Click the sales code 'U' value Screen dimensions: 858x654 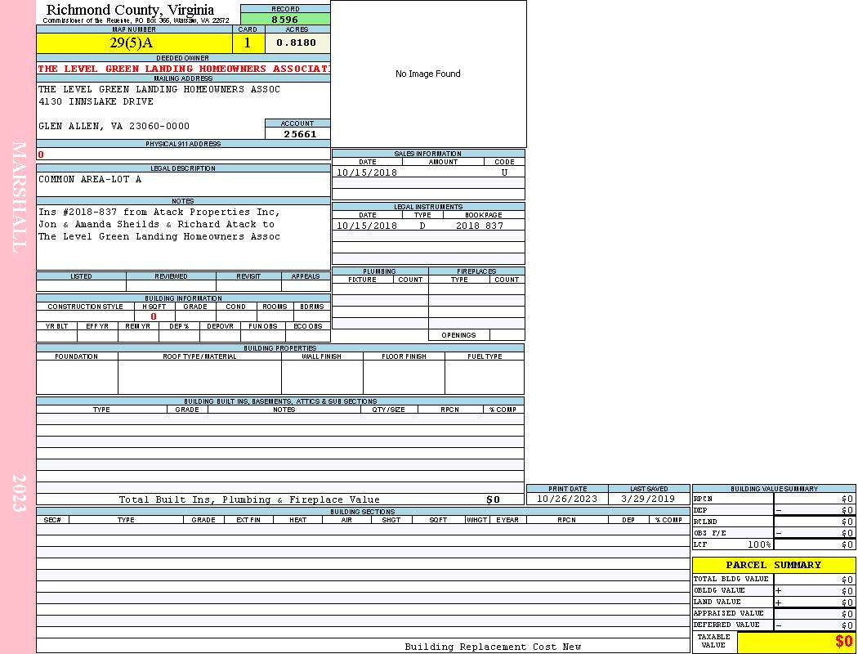504,172
